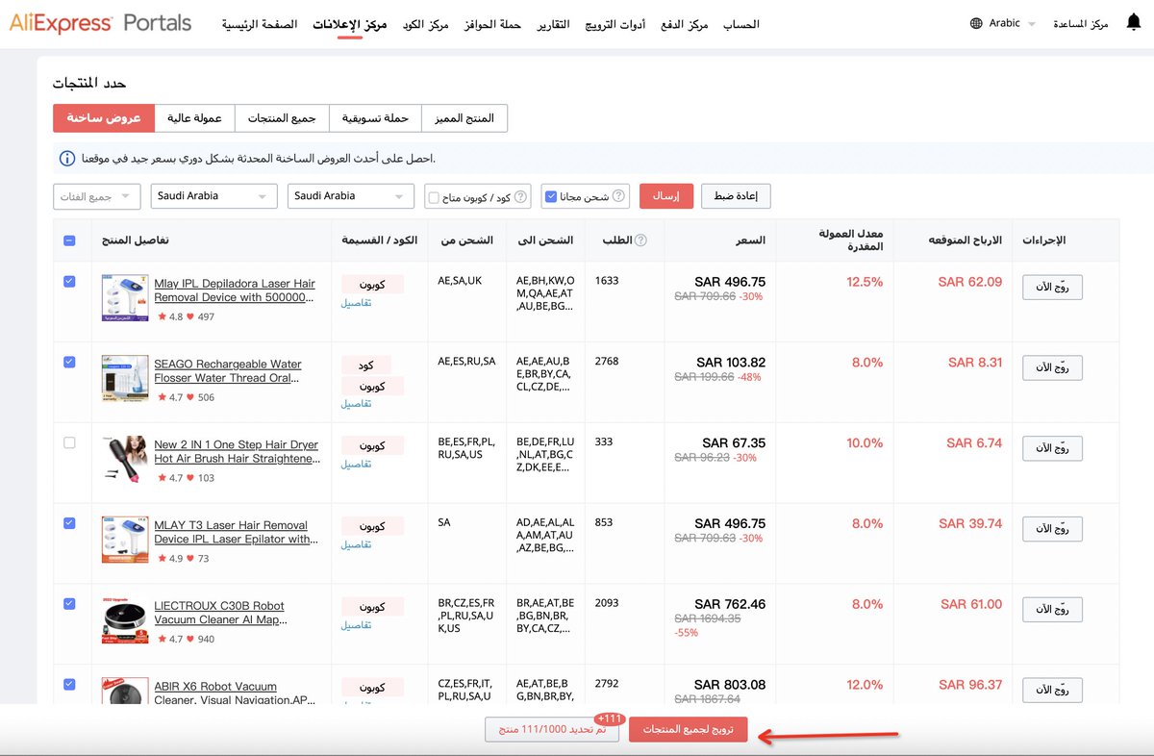Click the help icon beside الطلب column header
The image size is (1154, 756).
click(641, 240)
